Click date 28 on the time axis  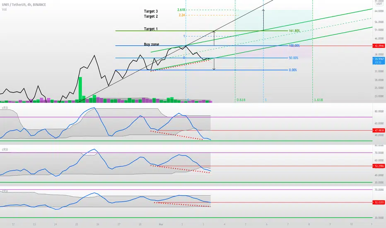coord(140,224)
